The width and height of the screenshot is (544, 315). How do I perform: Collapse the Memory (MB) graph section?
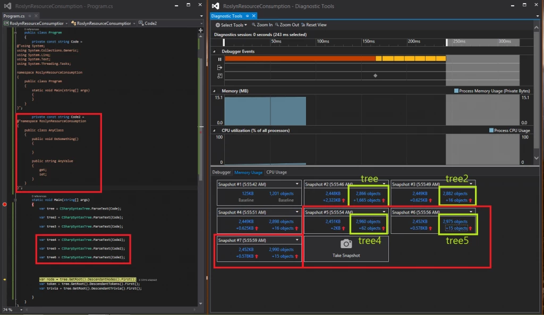click(x=214, y=91)
